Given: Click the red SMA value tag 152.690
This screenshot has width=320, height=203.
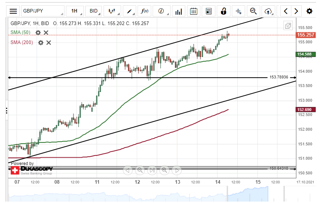Looking at the screenshot, I should pos(306,110).
